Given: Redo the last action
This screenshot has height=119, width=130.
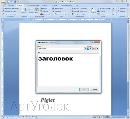Looking at the screenshot, I should [x=15, y=2].
